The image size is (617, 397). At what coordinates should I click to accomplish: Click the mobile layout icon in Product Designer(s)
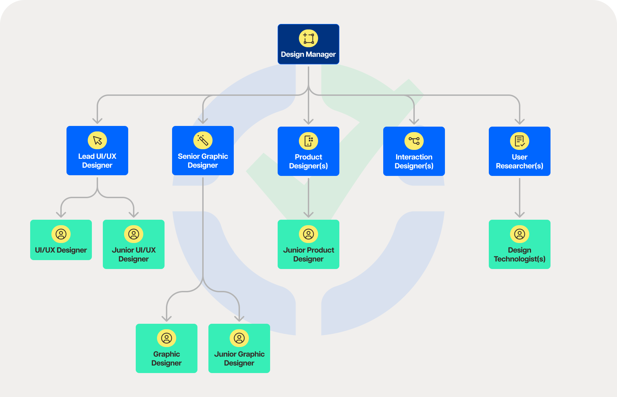coord(308,141)
